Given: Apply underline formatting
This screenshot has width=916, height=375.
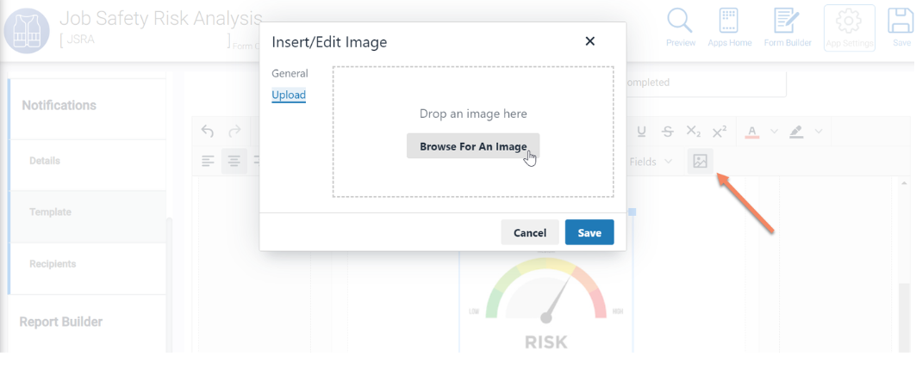Looking at the screenshot, I should point(641,132).
